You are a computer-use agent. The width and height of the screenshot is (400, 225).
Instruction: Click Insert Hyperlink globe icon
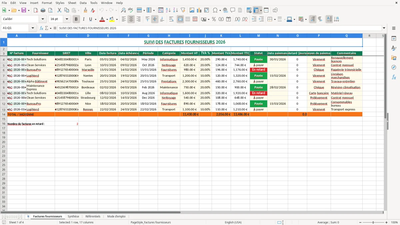click(226, 10)
